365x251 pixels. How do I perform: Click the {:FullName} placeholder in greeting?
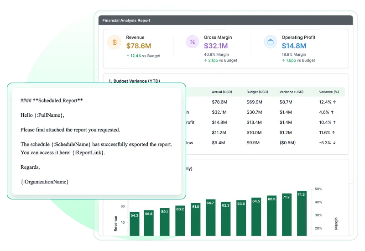click(x=49, y=115)
